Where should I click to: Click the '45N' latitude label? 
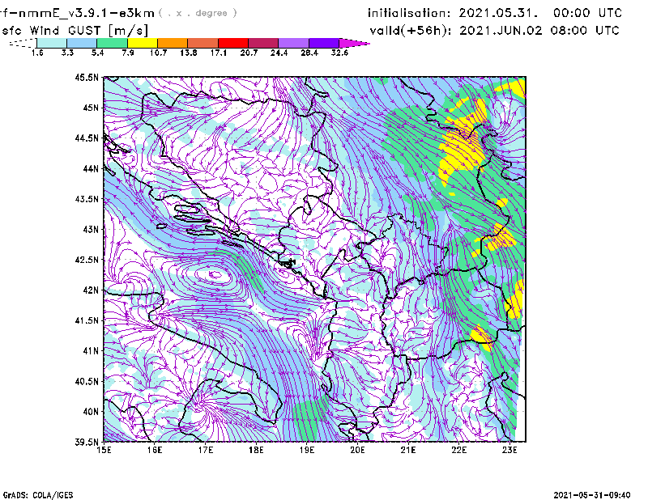[x=91, y=108]
